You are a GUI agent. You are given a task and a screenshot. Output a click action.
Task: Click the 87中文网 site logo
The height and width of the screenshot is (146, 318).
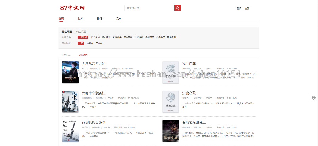(x=72, y=8)
